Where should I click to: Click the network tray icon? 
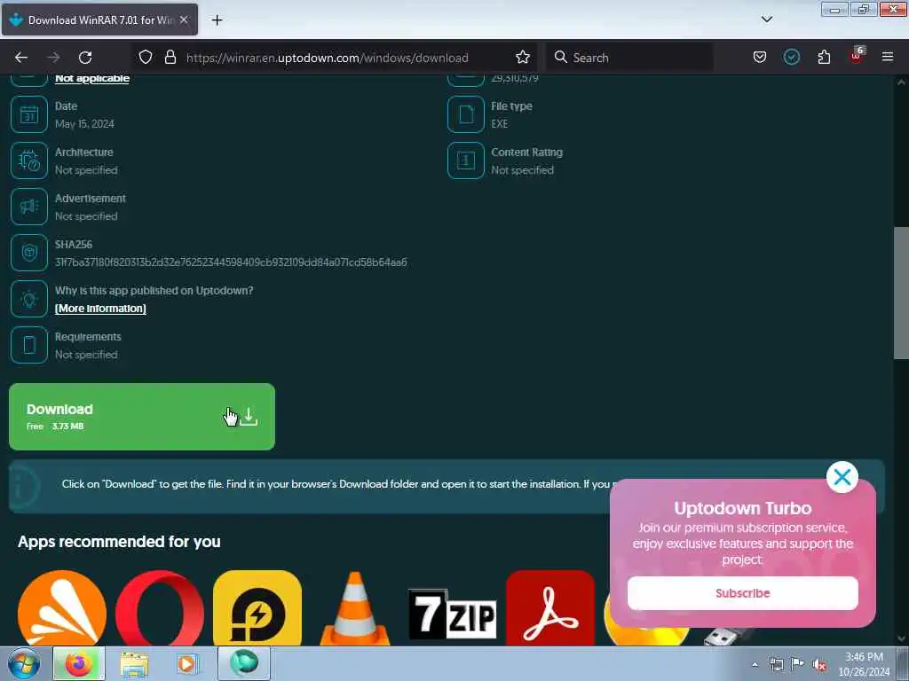pyautogui.click(x=776, y=664)
